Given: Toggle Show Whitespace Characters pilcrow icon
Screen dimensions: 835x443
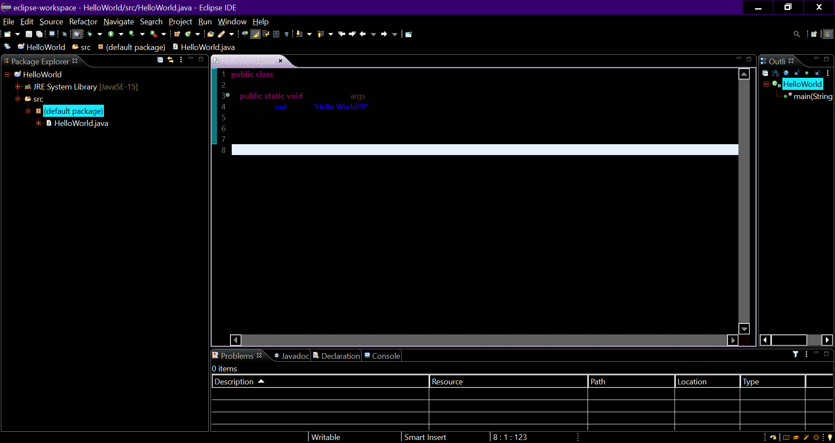Looking at the screenshot, I should tap(287, 34).
